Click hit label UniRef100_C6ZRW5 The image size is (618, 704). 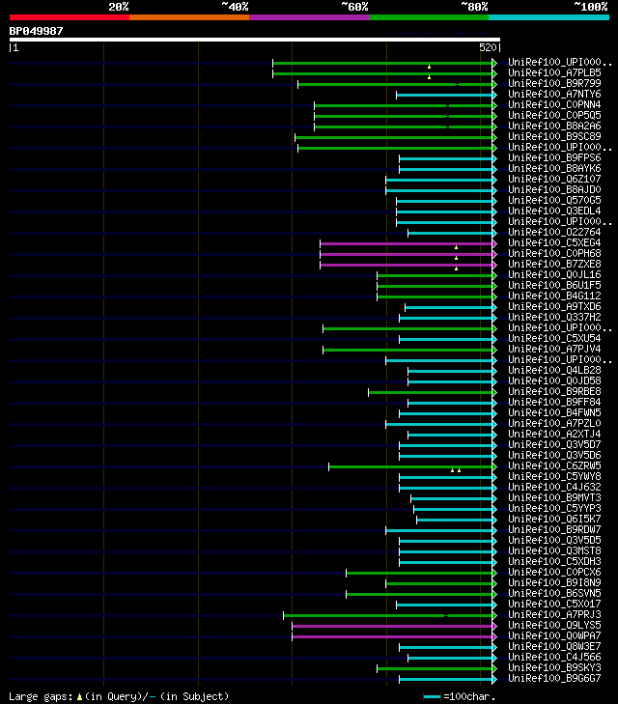pyautogui.click(x=554, y=466)
